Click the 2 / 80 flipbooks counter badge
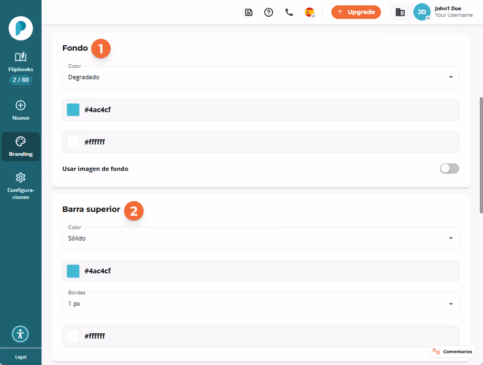Image resolution: width=483 pixels, height=365 pixels. [x=21, y=80]
